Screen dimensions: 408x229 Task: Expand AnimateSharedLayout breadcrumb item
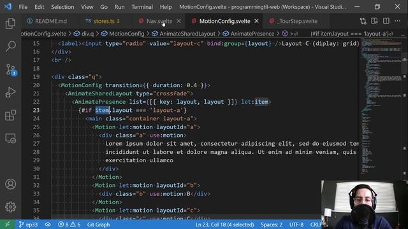point(184,34)
